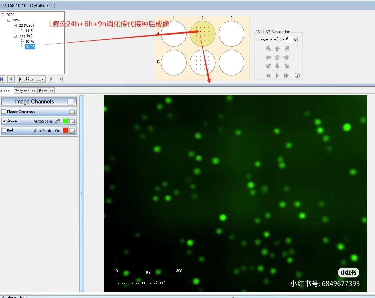Collapse the 2024 tree node

3,15
